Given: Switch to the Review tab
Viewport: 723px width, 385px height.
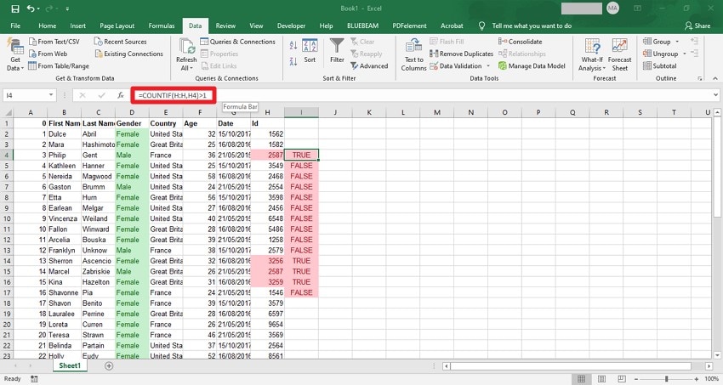Looking at the screenshot, I should [225, 25].
